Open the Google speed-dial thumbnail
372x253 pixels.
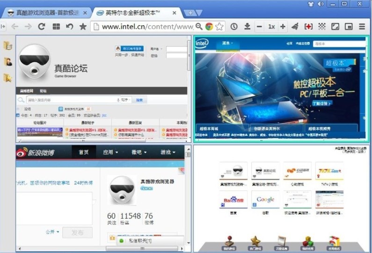tap(265, 200)
